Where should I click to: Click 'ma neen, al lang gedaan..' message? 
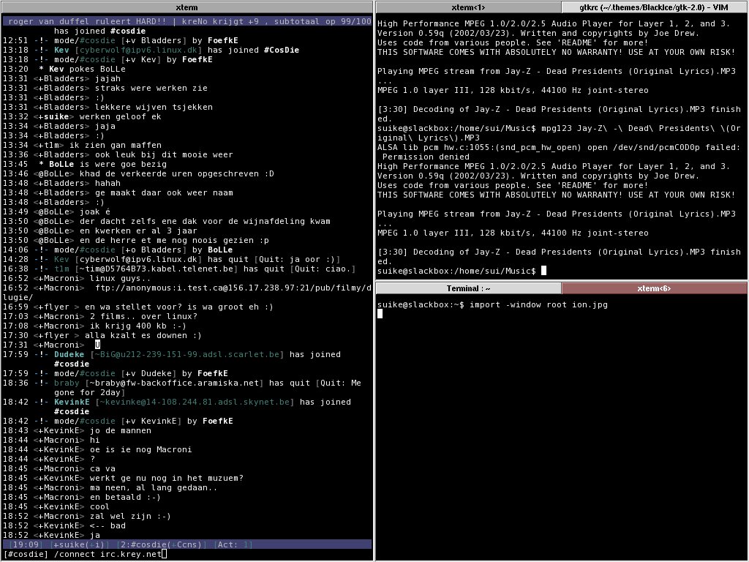[x=154, y=487]
